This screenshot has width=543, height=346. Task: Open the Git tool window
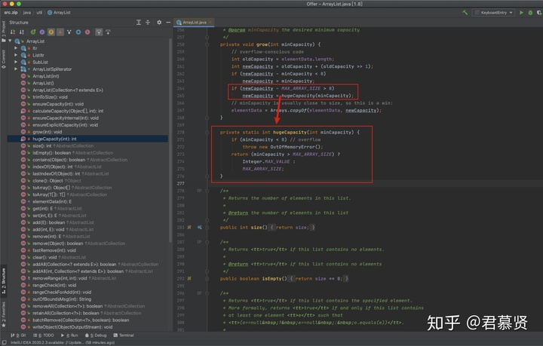pyautogui.click(x=18, y=335)
